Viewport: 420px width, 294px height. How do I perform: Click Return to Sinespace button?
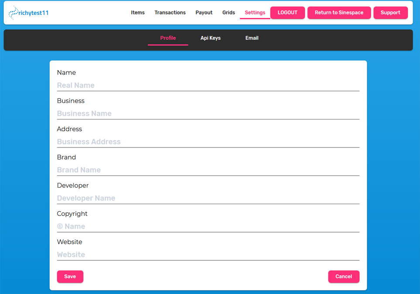click(x=339, y=13)
